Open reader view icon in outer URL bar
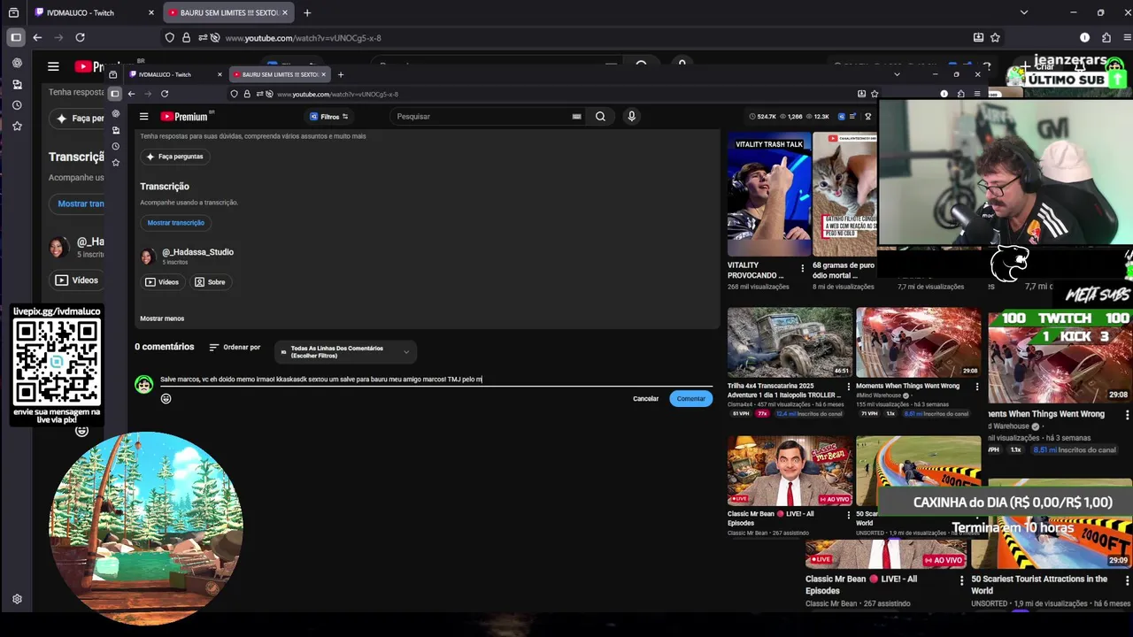 (978, 38)
